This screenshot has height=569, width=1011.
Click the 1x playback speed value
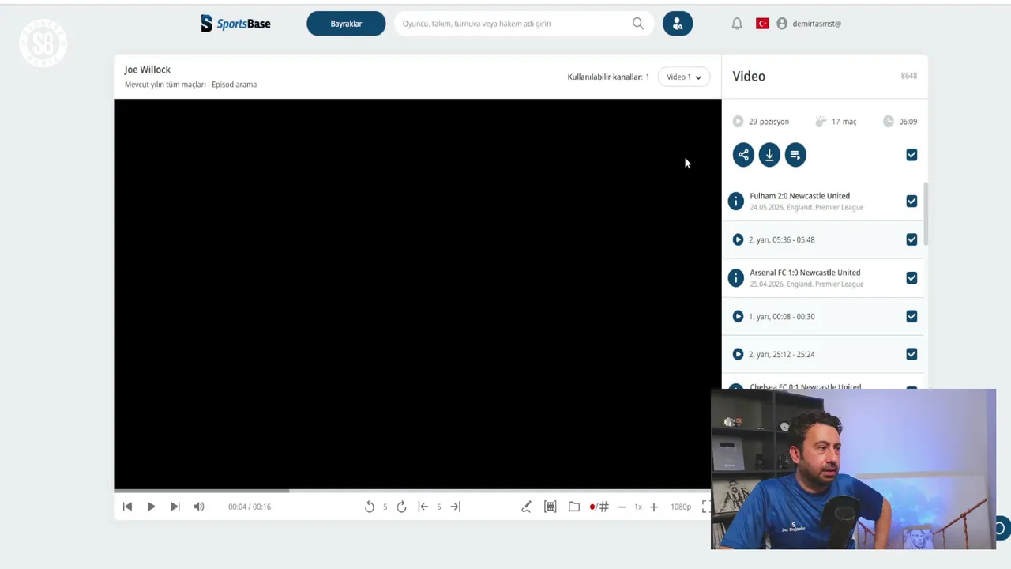click(x=638, y=507)
